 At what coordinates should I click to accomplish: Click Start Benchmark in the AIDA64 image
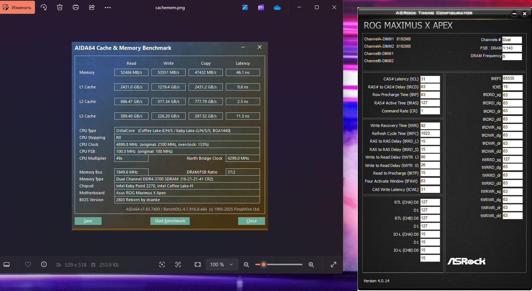pos(170,221)
